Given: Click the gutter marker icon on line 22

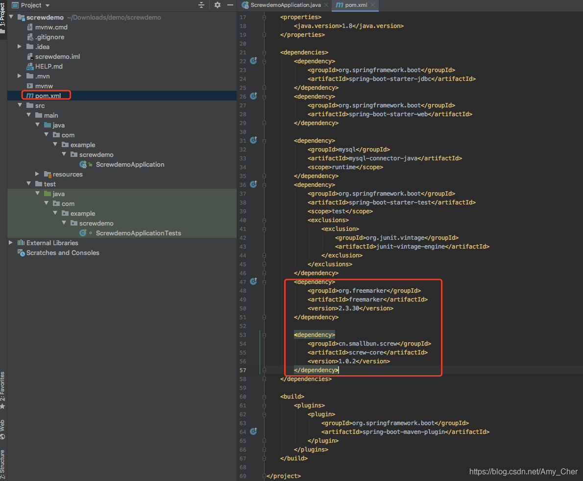Looking at the screenshot, I should click(253, 61).
